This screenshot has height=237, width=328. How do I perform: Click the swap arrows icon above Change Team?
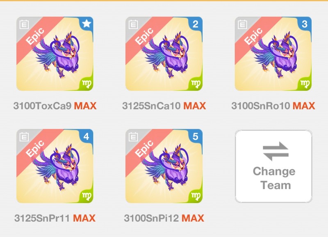[x=276, y=151]
